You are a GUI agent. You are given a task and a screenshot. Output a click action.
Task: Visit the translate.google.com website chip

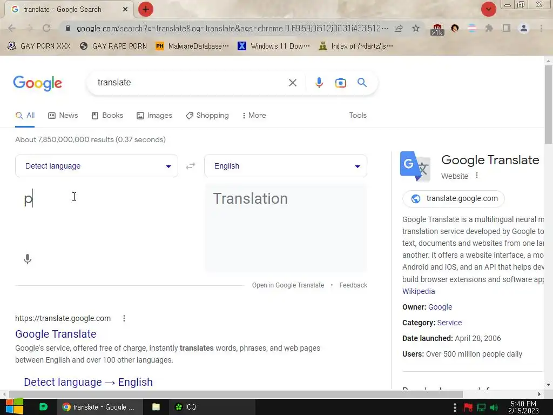pyautogui.click(x=454, y=199)
